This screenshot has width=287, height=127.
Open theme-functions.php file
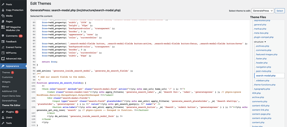[x=265, y=85]
